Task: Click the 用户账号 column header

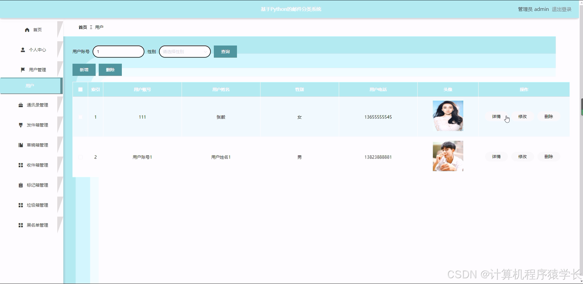Action: pos(142,89)
